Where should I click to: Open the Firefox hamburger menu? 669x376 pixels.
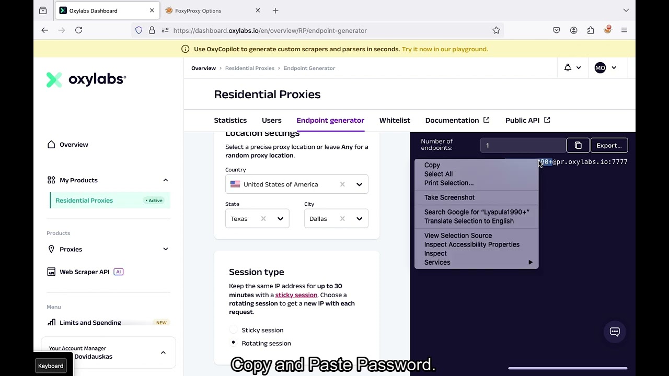[x=624, y=30]
